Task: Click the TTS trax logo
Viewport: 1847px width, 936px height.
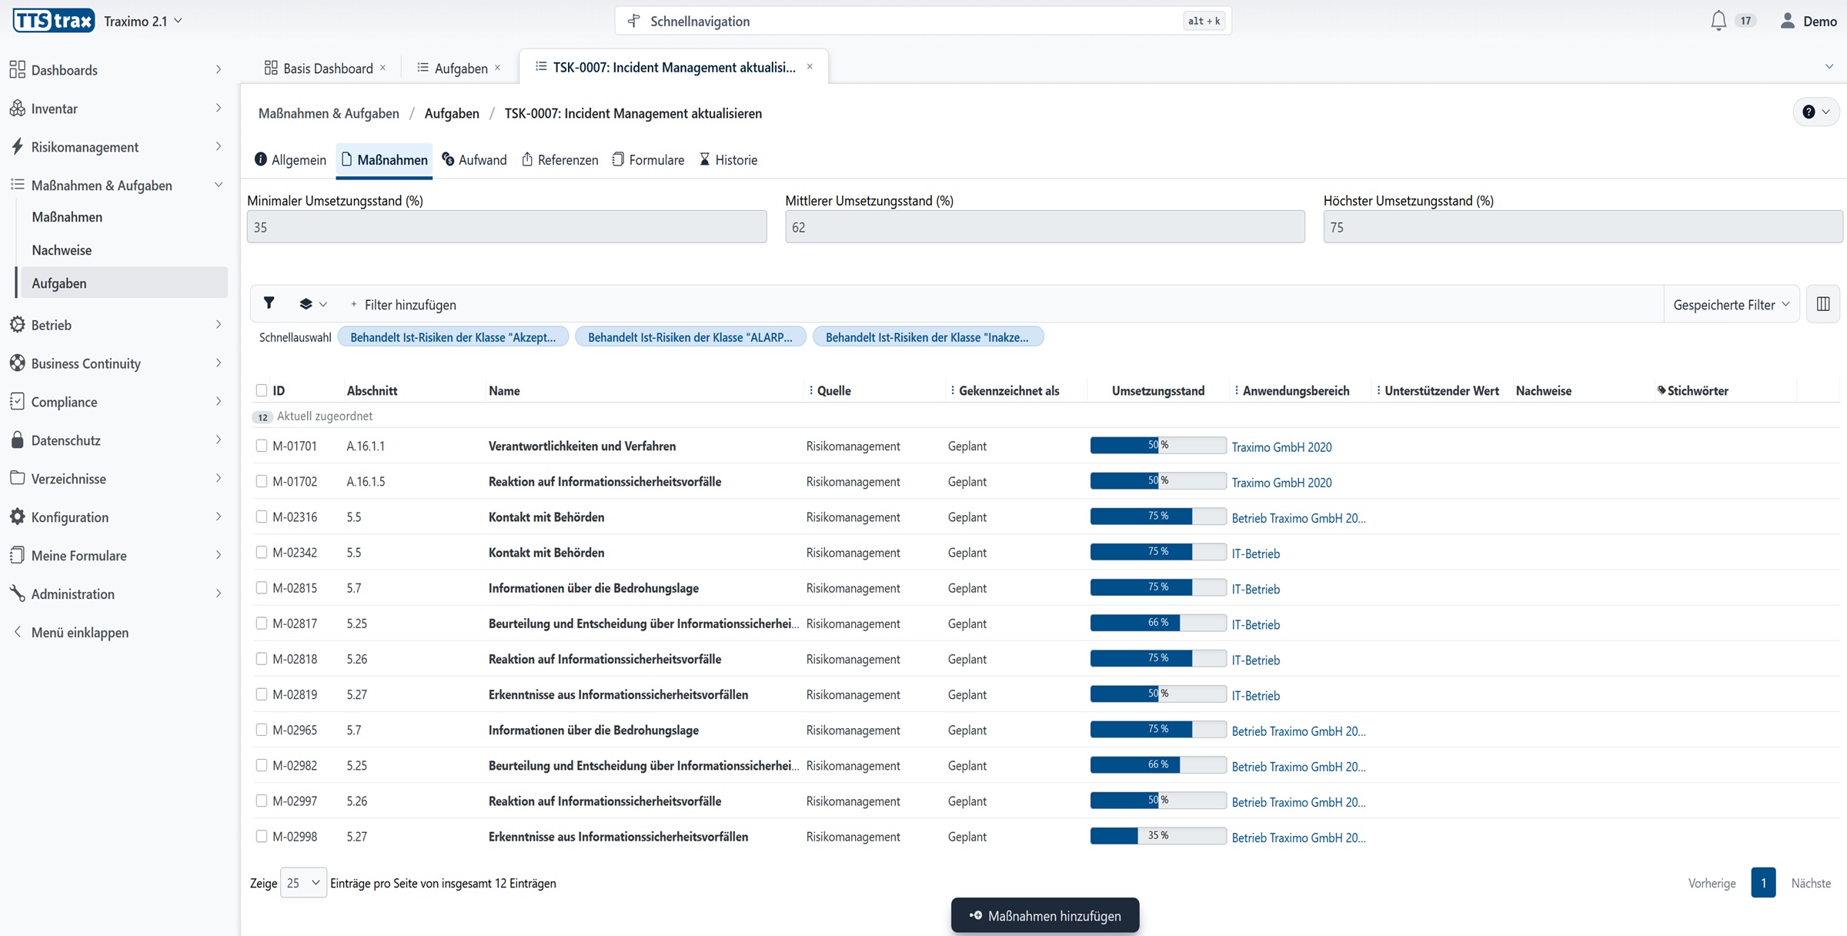Action: (x=54, y=21)
